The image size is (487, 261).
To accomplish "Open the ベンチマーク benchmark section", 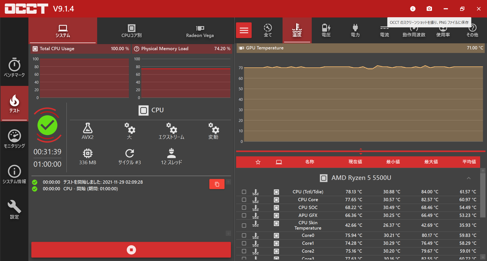I will click(14, 68).
